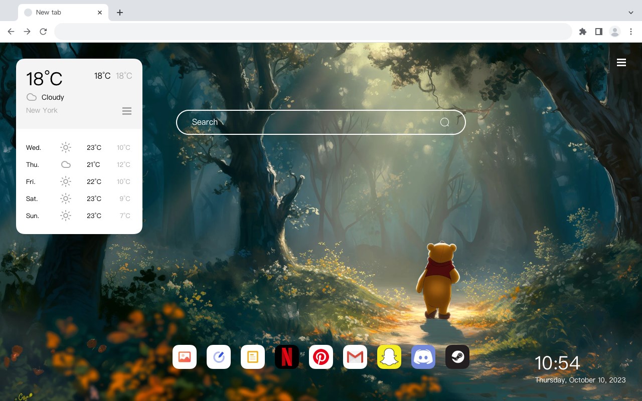Viewport: 642px width, 401px height.
Task: Open the Discord shortcut
Action: click(423, 357)
